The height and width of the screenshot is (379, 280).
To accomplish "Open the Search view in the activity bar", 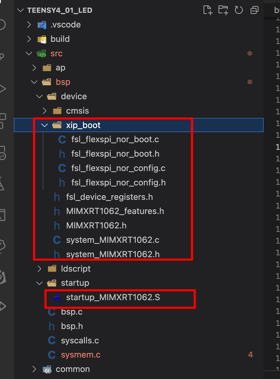I will pyautogui.click(x=2, y=56).
